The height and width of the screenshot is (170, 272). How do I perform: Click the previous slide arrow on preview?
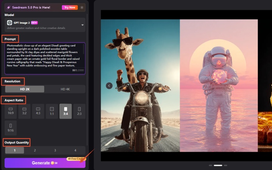click(109, 86)
